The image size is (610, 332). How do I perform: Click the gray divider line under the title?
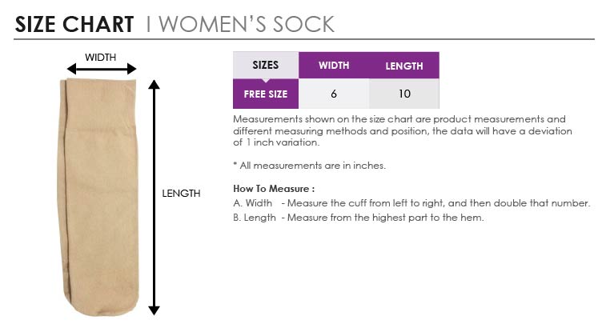(304, 39)
